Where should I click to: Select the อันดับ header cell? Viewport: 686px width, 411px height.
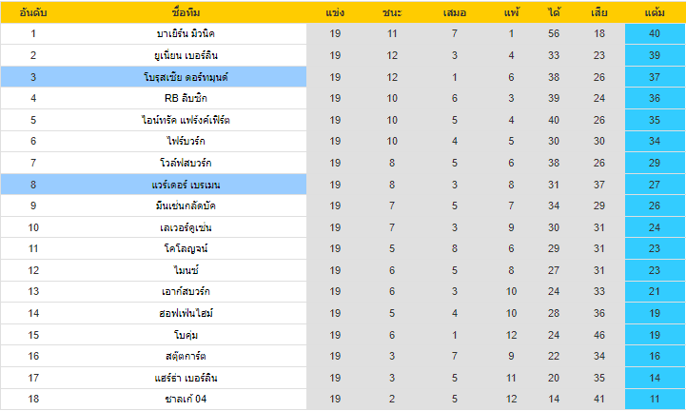[33, 12]
